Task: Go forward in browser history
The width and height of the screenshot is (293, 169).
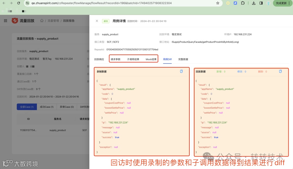Action: (11, 3)
